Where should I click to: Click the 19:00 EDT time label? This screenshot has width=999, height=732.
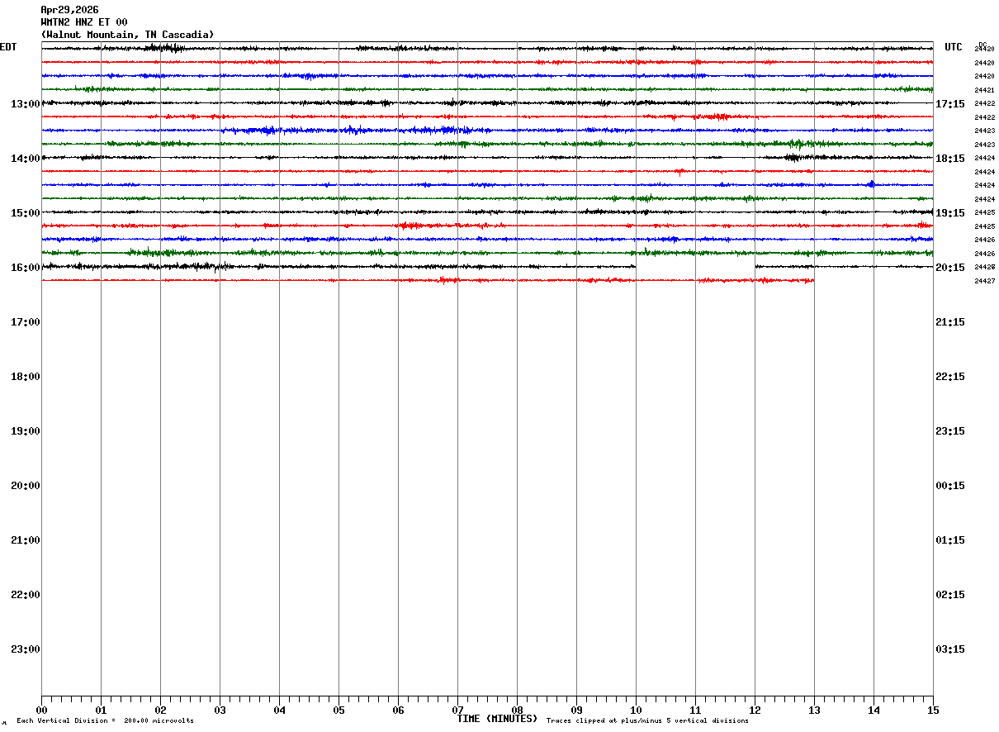[x=26, y=431]
